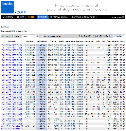Click the Venta price 277.3

tap(50, 97)
